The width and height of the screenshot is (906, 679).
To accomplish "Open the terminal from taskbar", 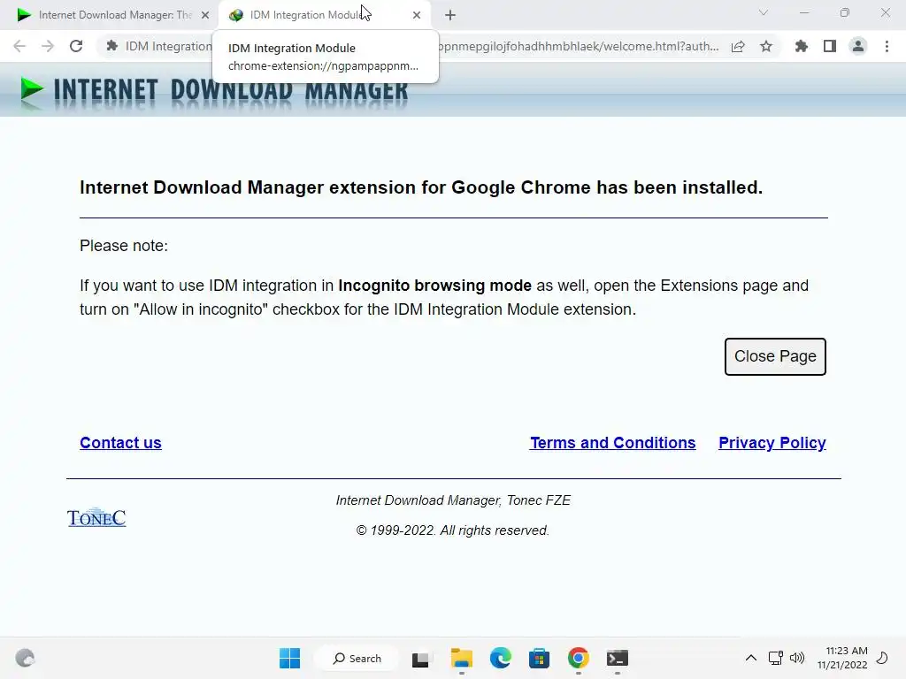I will (x=617, y=658).
